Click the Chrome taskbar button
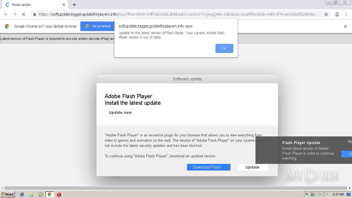The image size is (352, 198). click(x=50, y=194)
